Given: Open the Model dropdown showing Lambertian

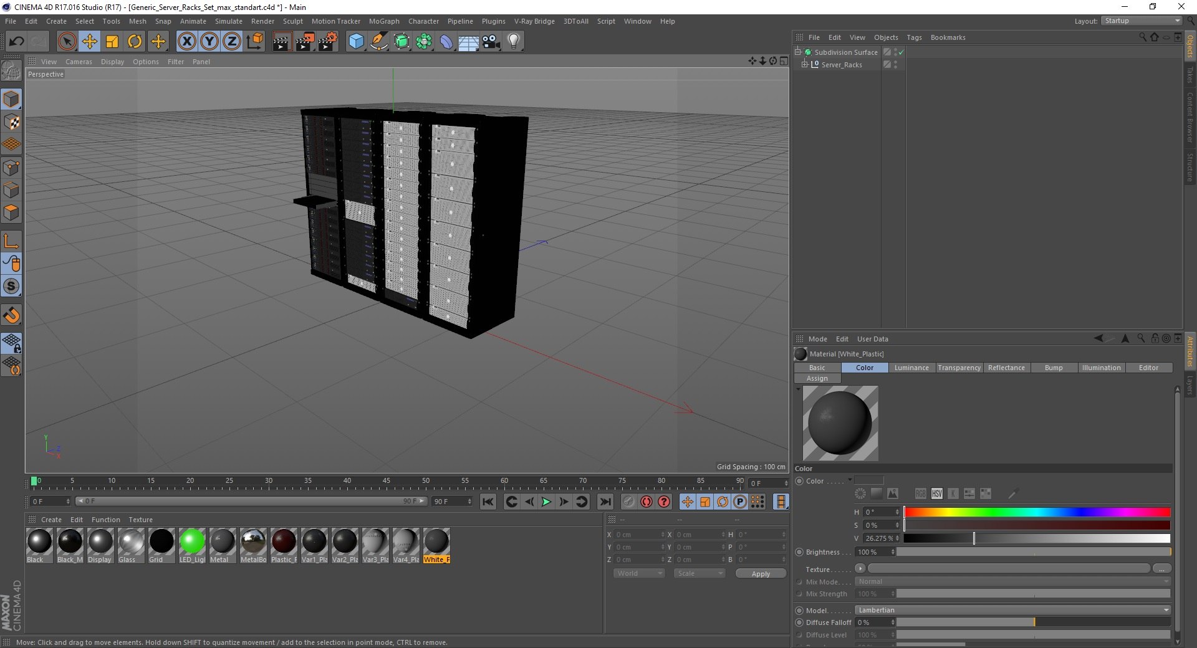Looking at the screenshot, I should (x=1012, y=610).
